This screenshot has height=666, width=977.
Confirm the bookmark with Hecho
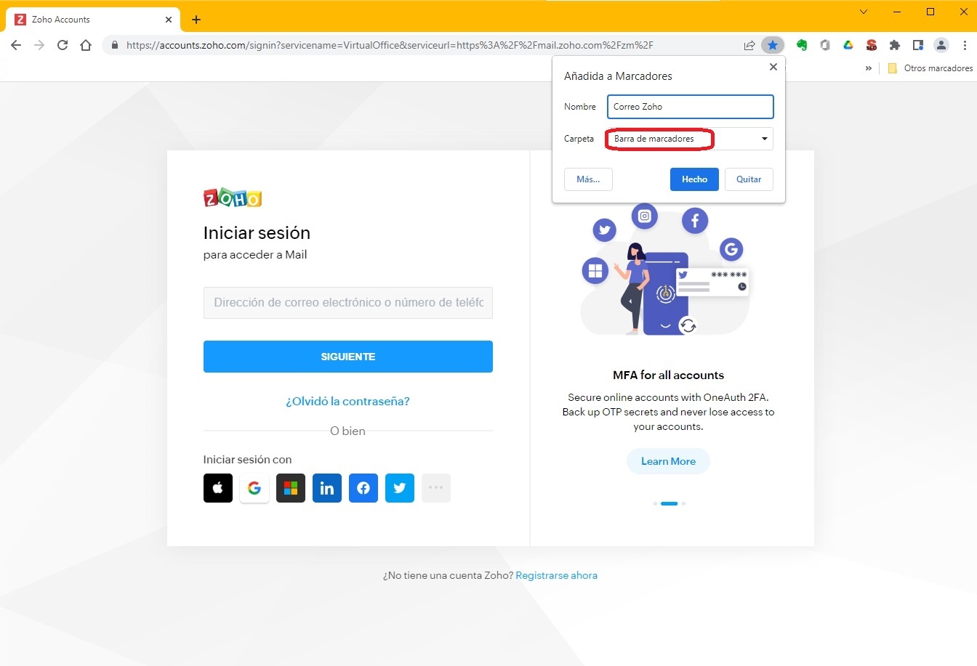click(x=694, y=179)
